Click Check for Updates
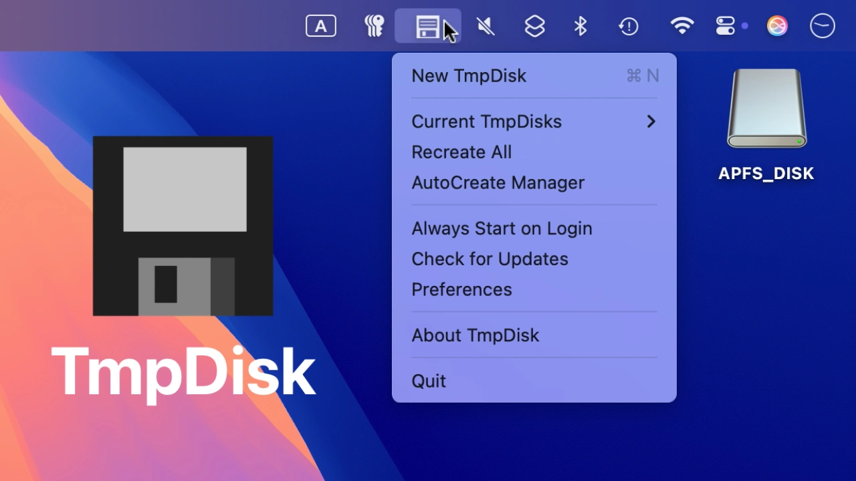Viewport: 856px width, 481px height. coord(490,259)
